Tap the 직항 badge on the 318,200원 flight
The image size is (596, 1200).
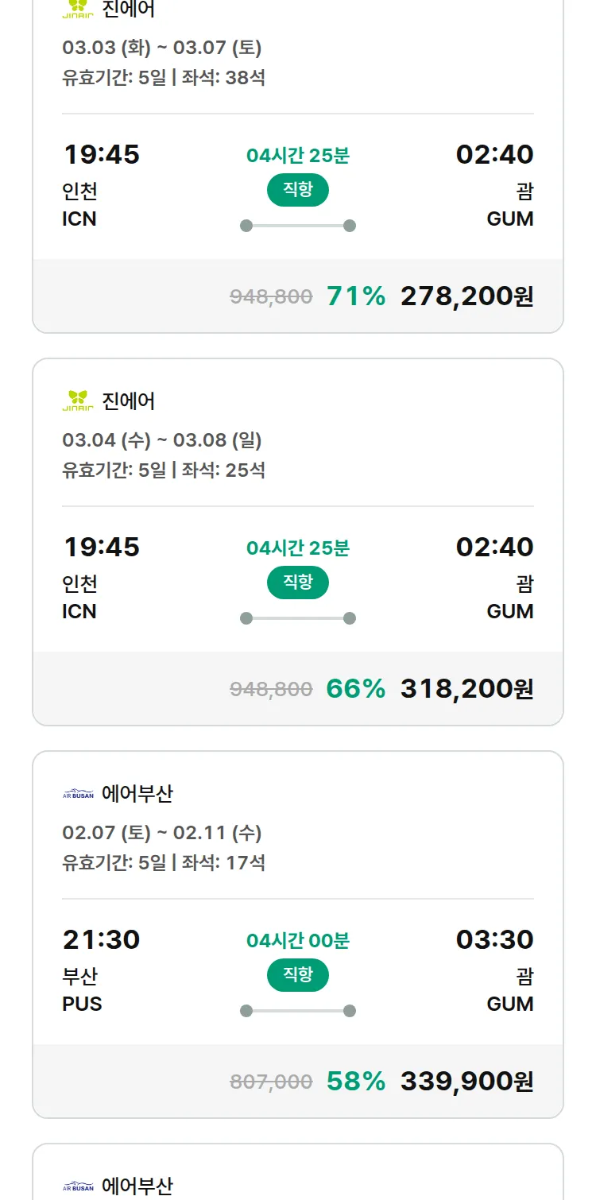[x=297, y=583]
